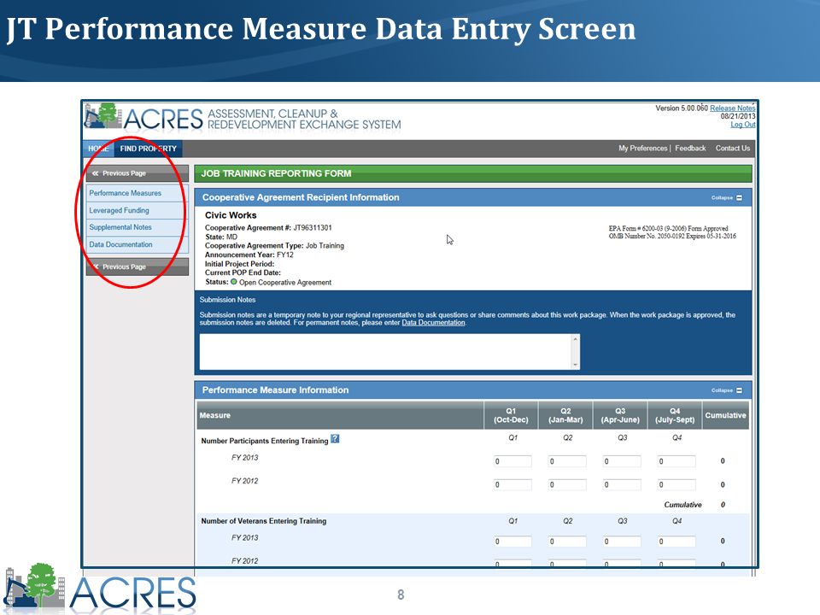Screen dimensions: 820x615
Task: Open the Release Notes link
Action: tap(732, 108)
